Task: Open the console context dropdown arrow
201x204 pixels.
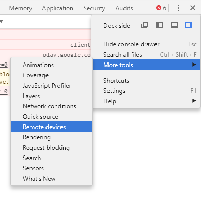Action: pyautogui.click(x=2, y=21)
